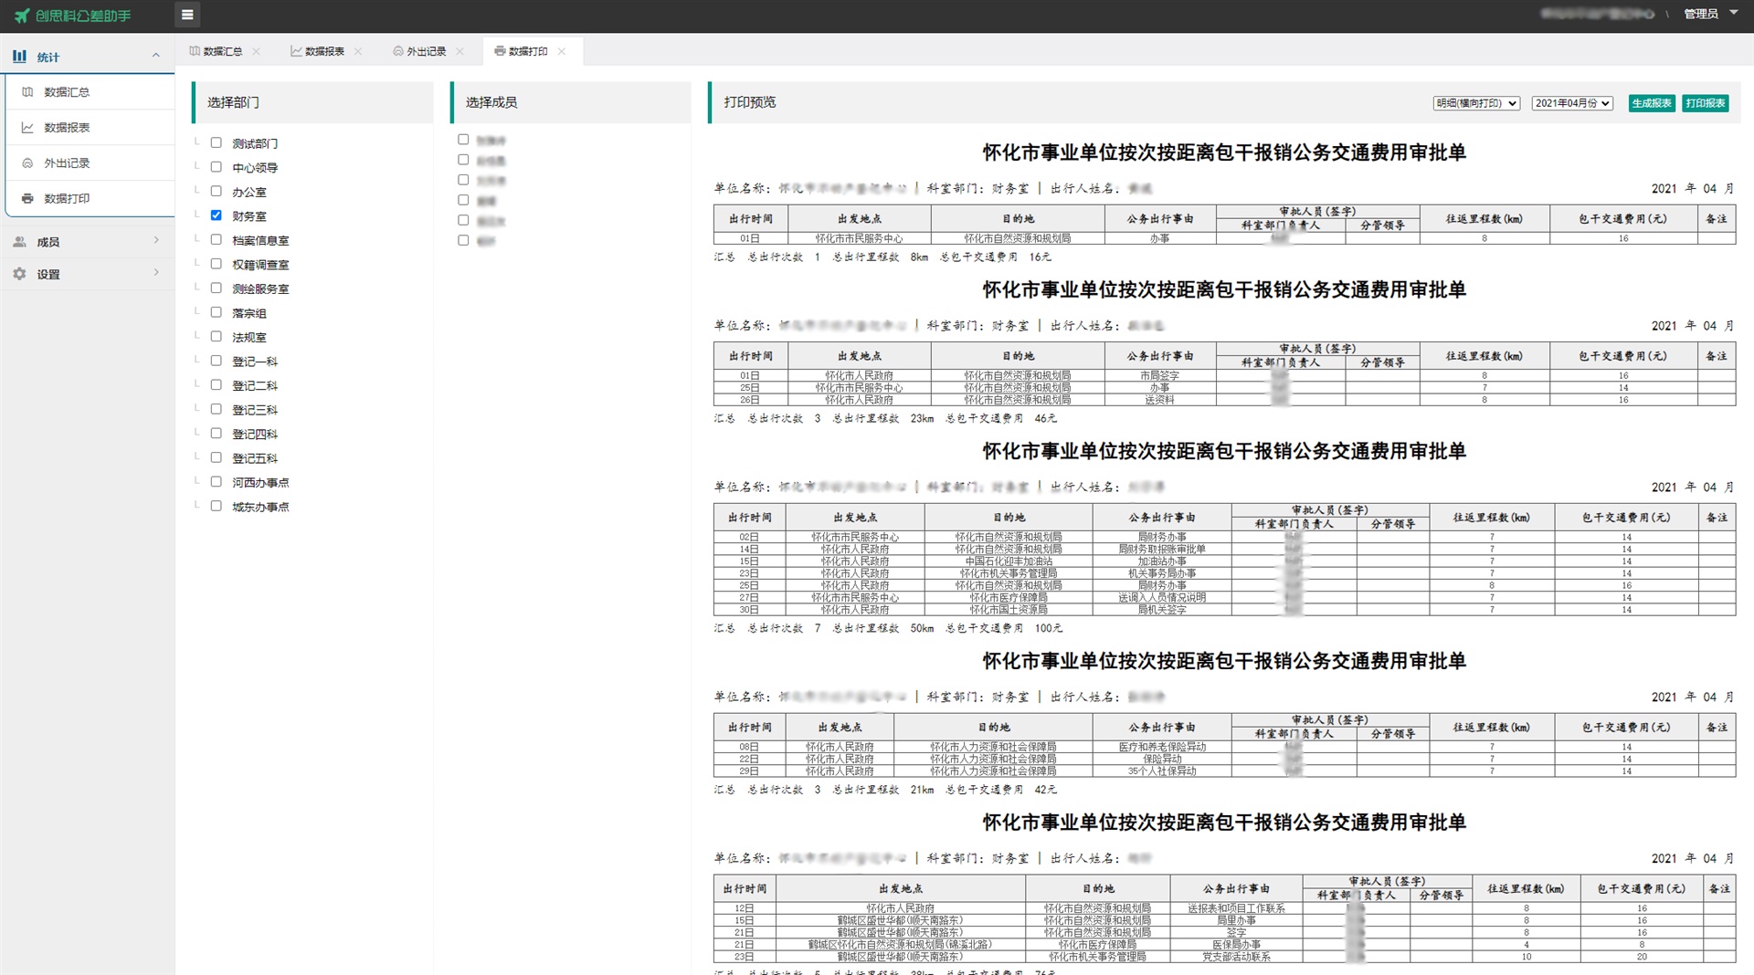Open the 管理员 user menu arrow
The image size is (1754, 975).
pos(1733,13)
